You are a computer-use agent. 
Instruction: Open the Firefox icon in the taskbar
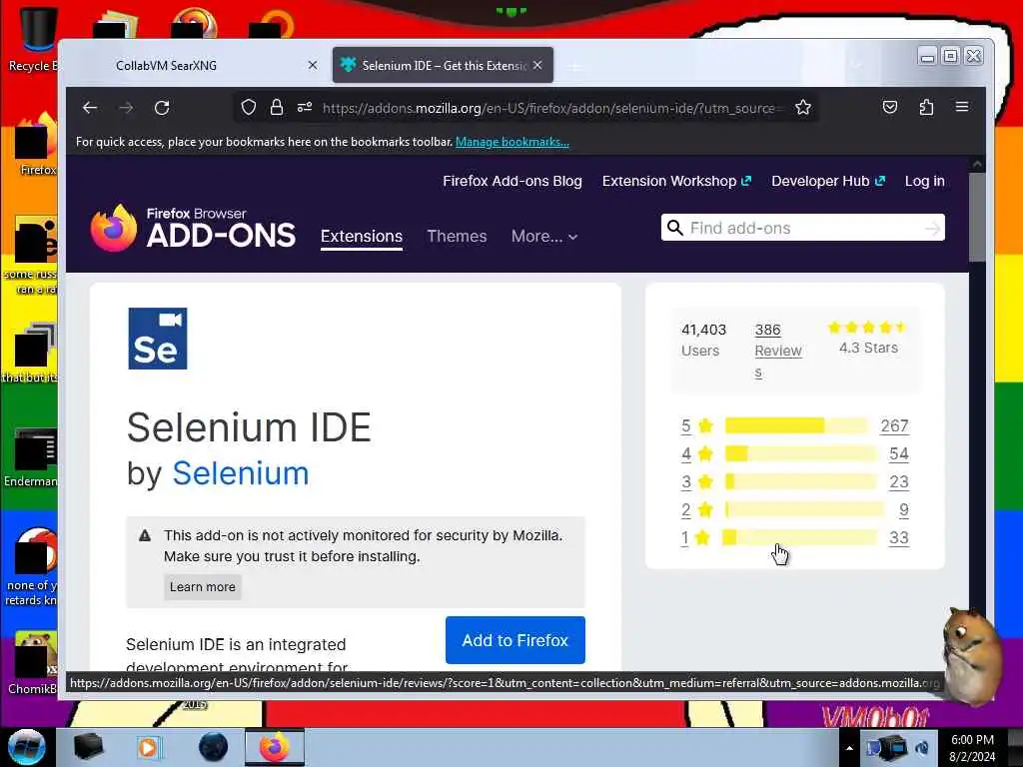tap(275, 747)
